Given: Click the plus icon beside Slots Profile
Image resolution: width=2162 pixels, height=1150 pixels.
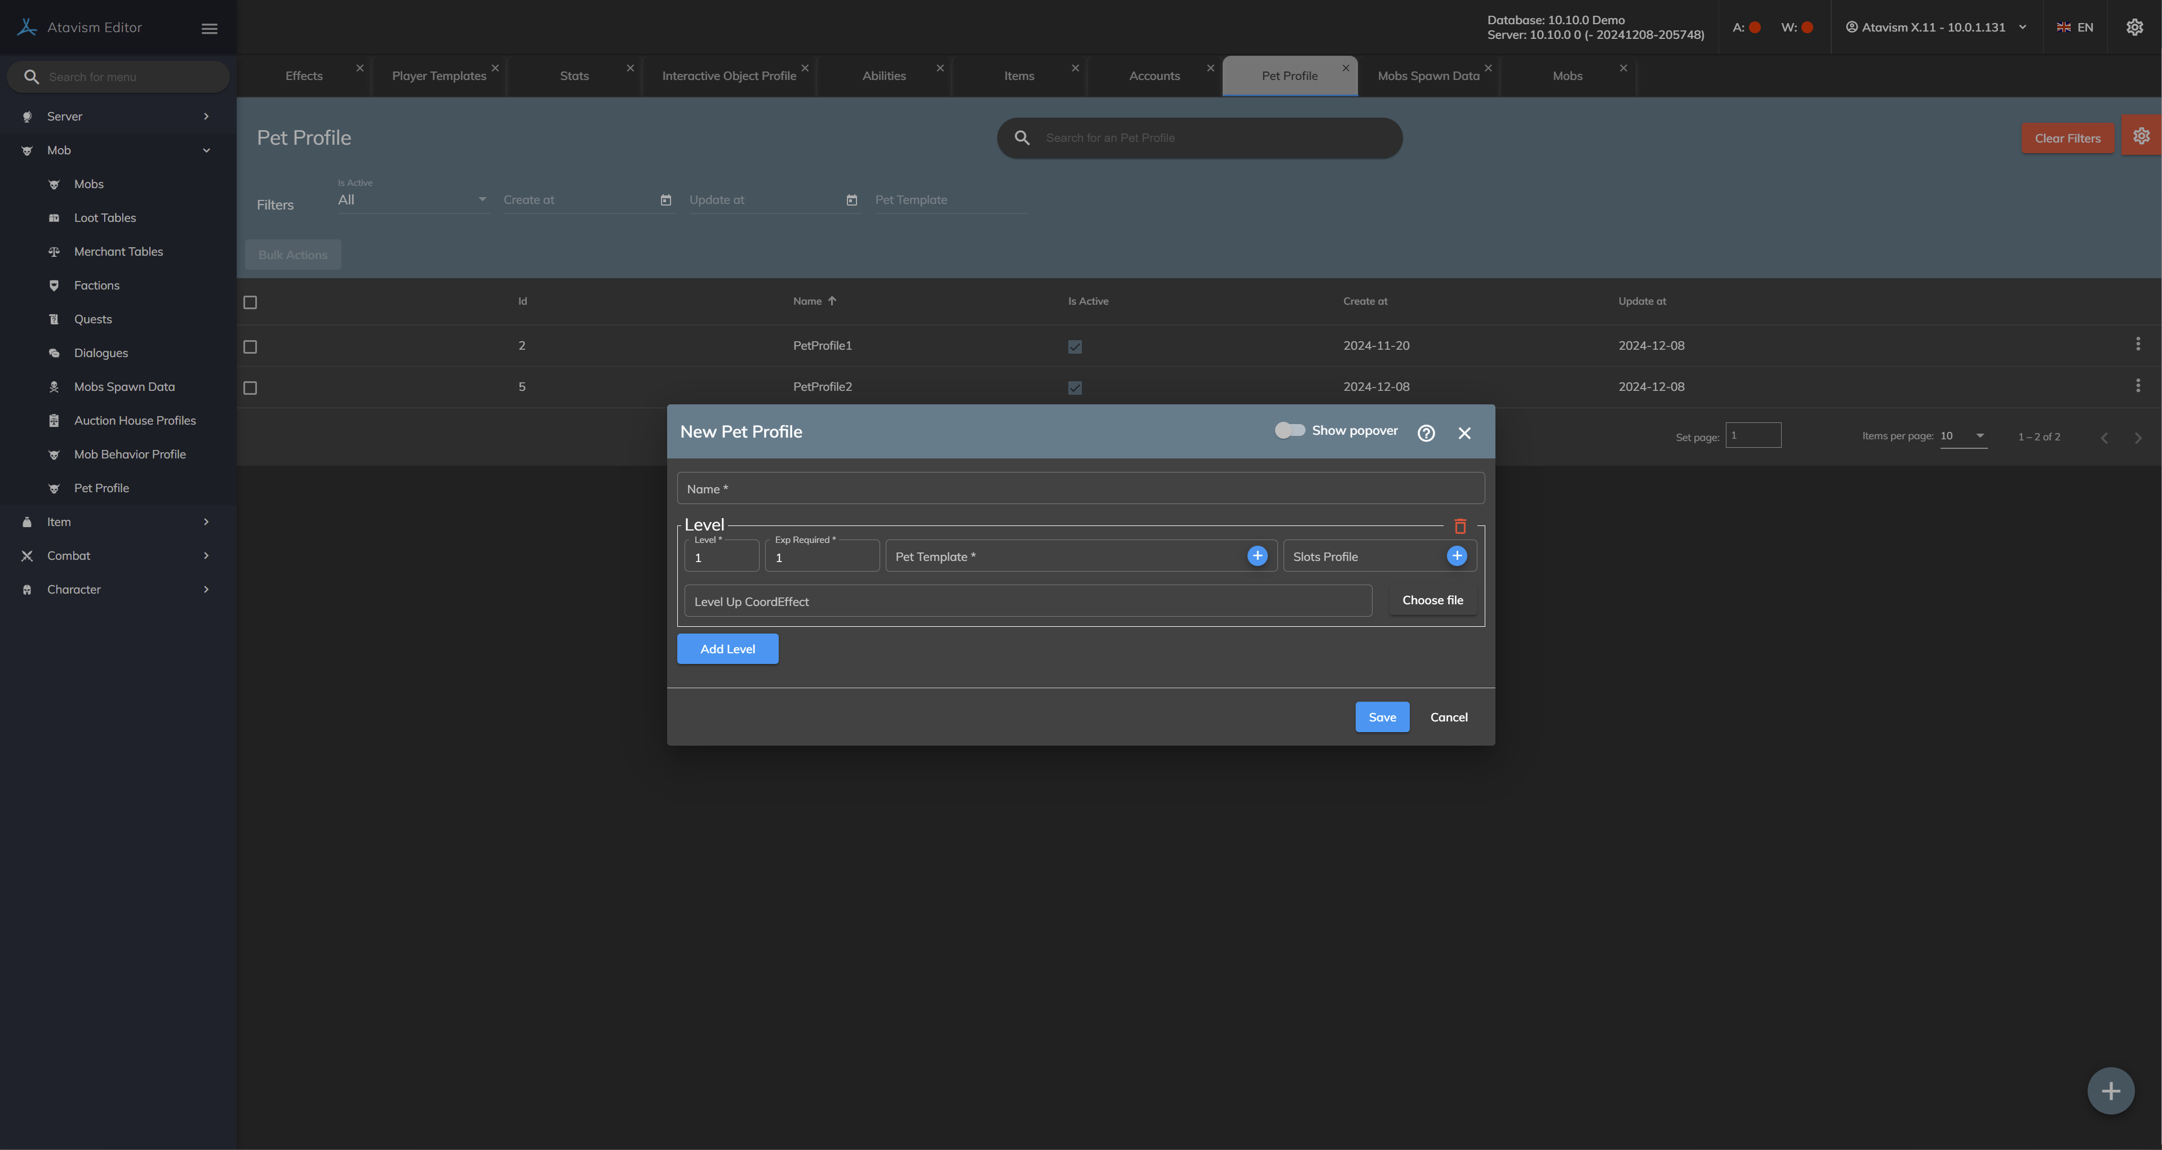Looking at the screenshot, I should [1456, 555].
